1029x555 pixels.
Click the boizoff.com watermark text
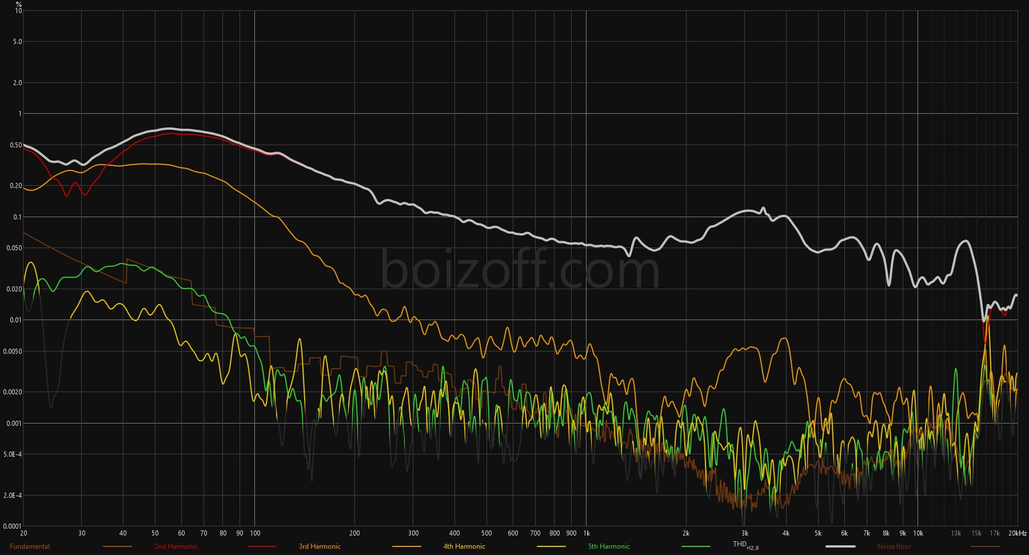tap(520, 270)
